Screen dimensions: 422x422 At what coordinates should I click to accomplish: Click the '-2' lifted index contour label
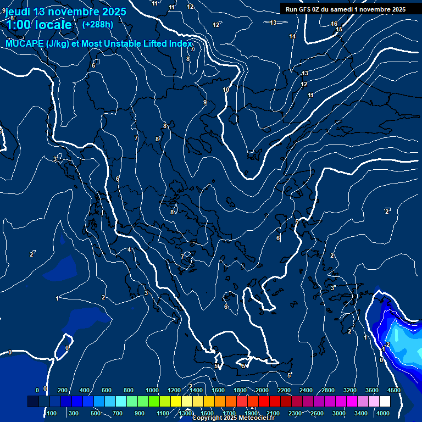[x=387, y=345]
